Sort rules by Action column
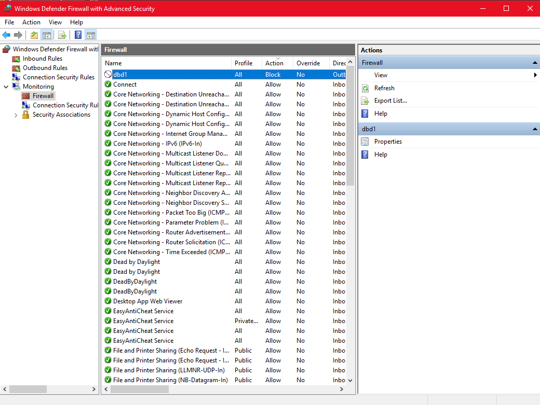The image size is (540, 405). tap(278, 63)
